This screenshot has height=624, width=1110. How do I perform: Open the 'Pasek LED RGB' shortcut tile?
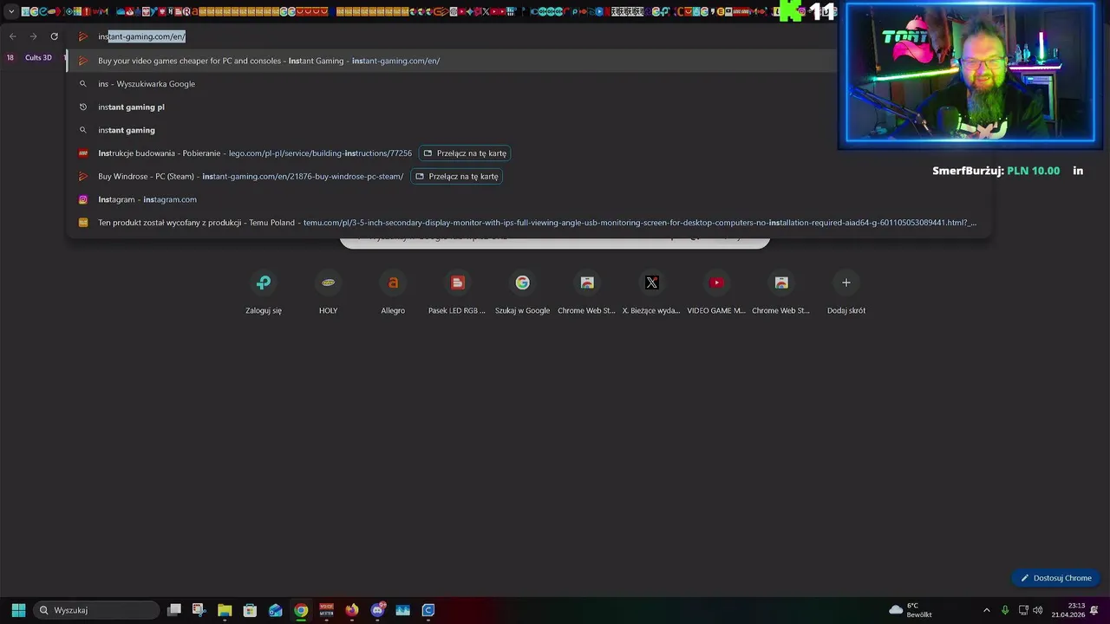point(457,293)
